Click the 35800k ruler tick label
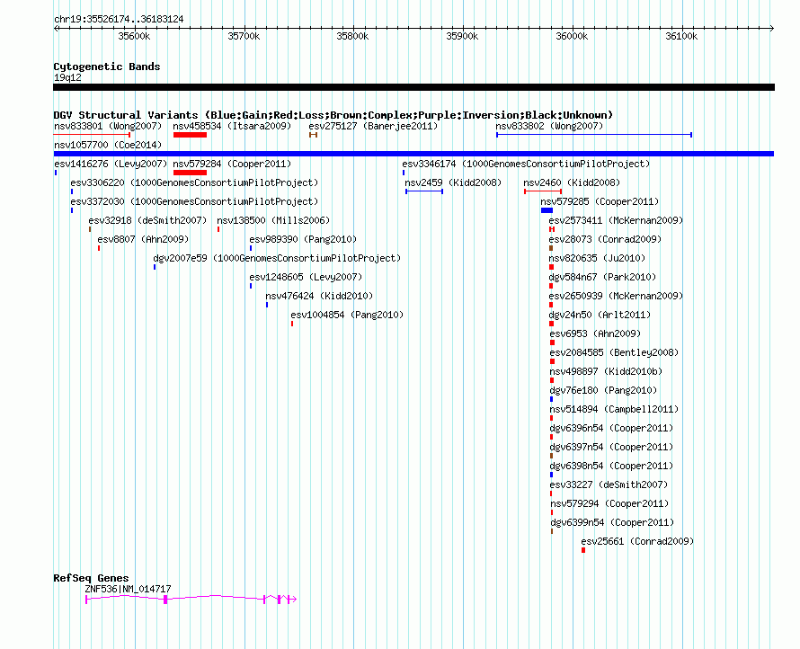Viewport: 800px width, 649px height. point(352,36)
